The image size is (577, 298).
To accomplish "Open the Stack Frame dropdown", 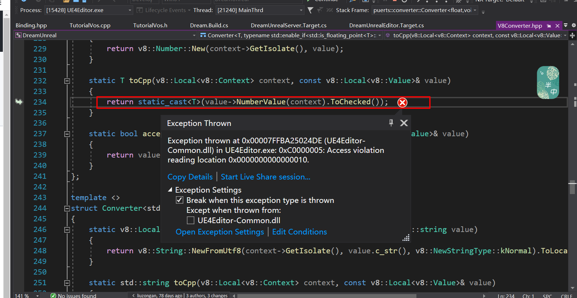I will [425, 10].
